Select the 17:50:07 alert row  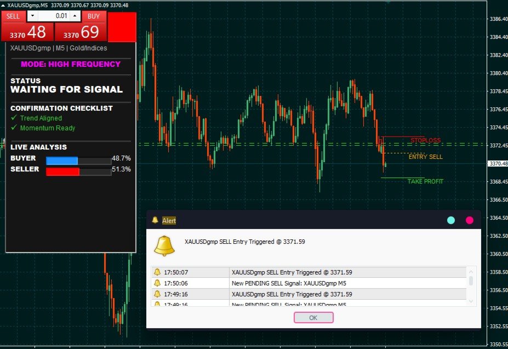click(x=309, y=272)
